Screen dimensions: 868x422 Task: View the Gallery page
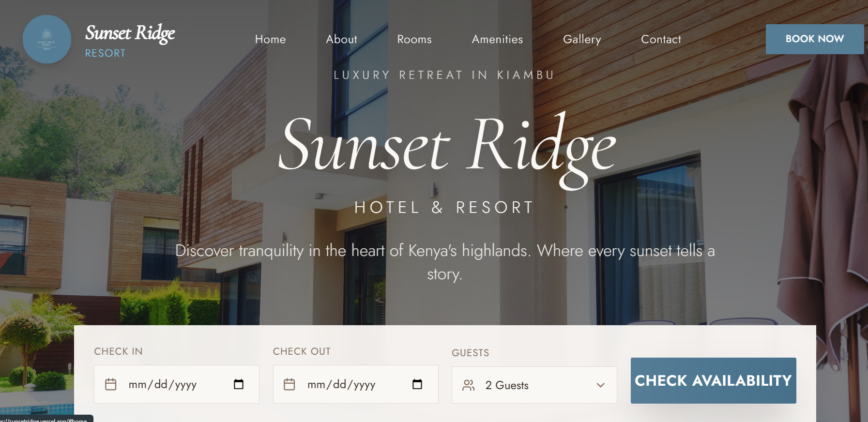click(582, 39)
